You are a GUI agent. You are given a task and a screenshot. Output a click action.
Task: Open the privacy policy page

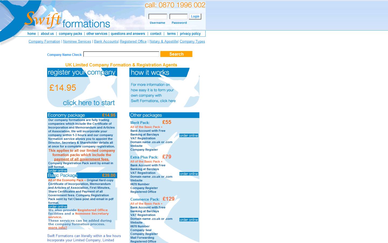coord(190,34)
